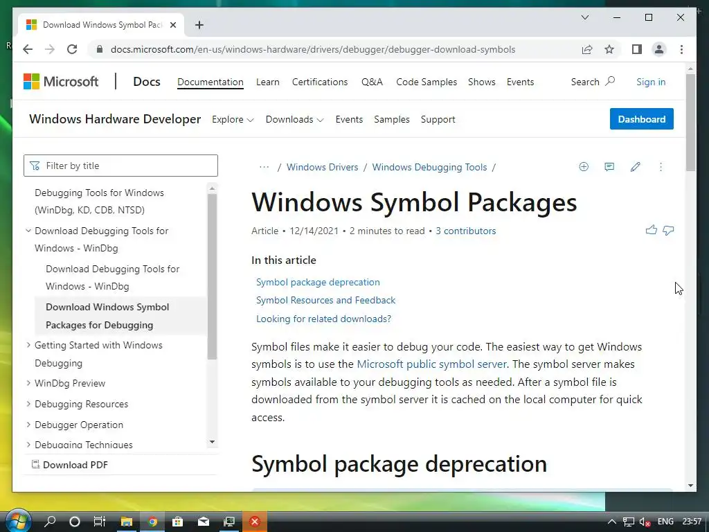709x532 pixels.
Task: Jump to Symbol package deprecation section
Action: pos(318,282)
